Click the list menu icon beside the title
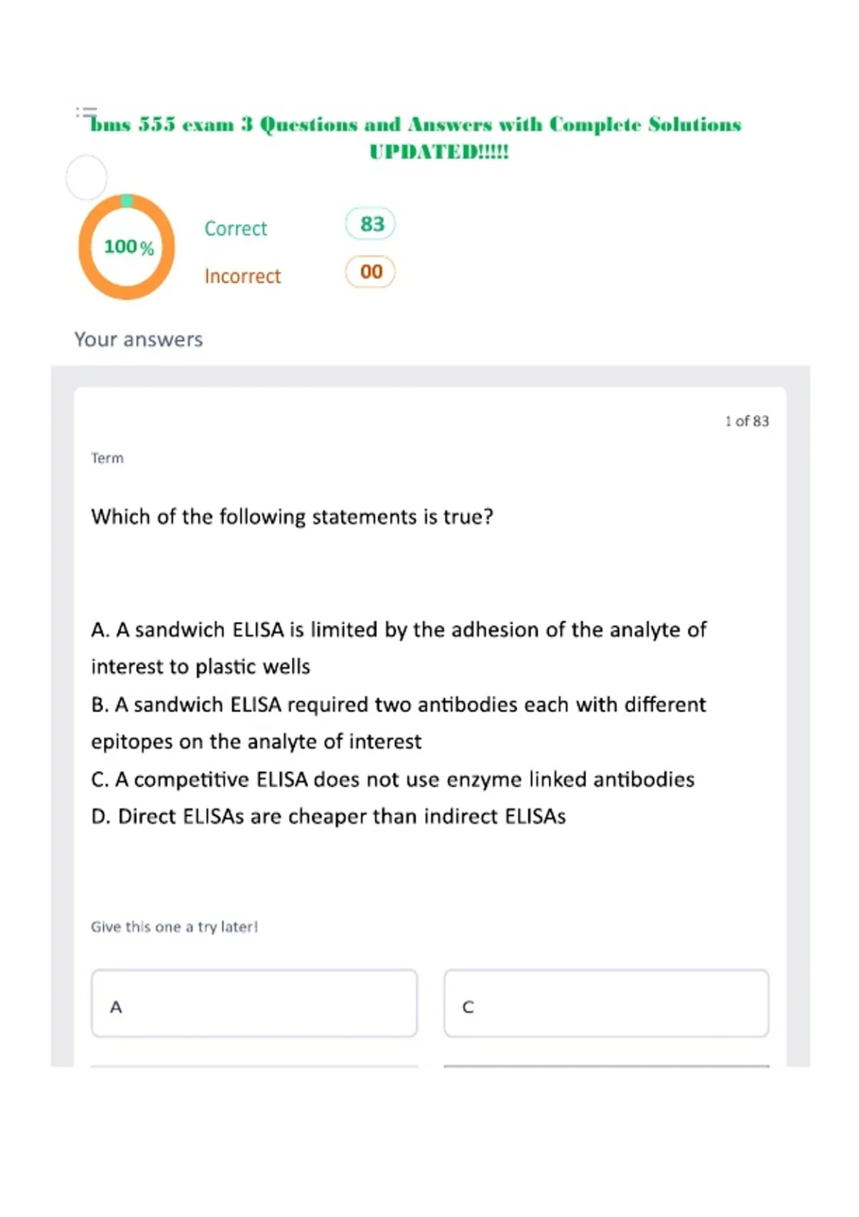The image size is (859, 1217). point(86,112)
